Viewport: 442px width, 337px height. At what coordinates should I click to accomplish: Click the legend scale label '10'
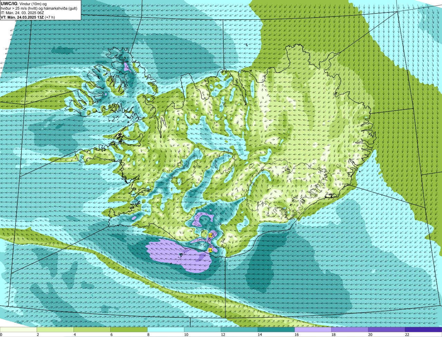(x=186, y=335)
